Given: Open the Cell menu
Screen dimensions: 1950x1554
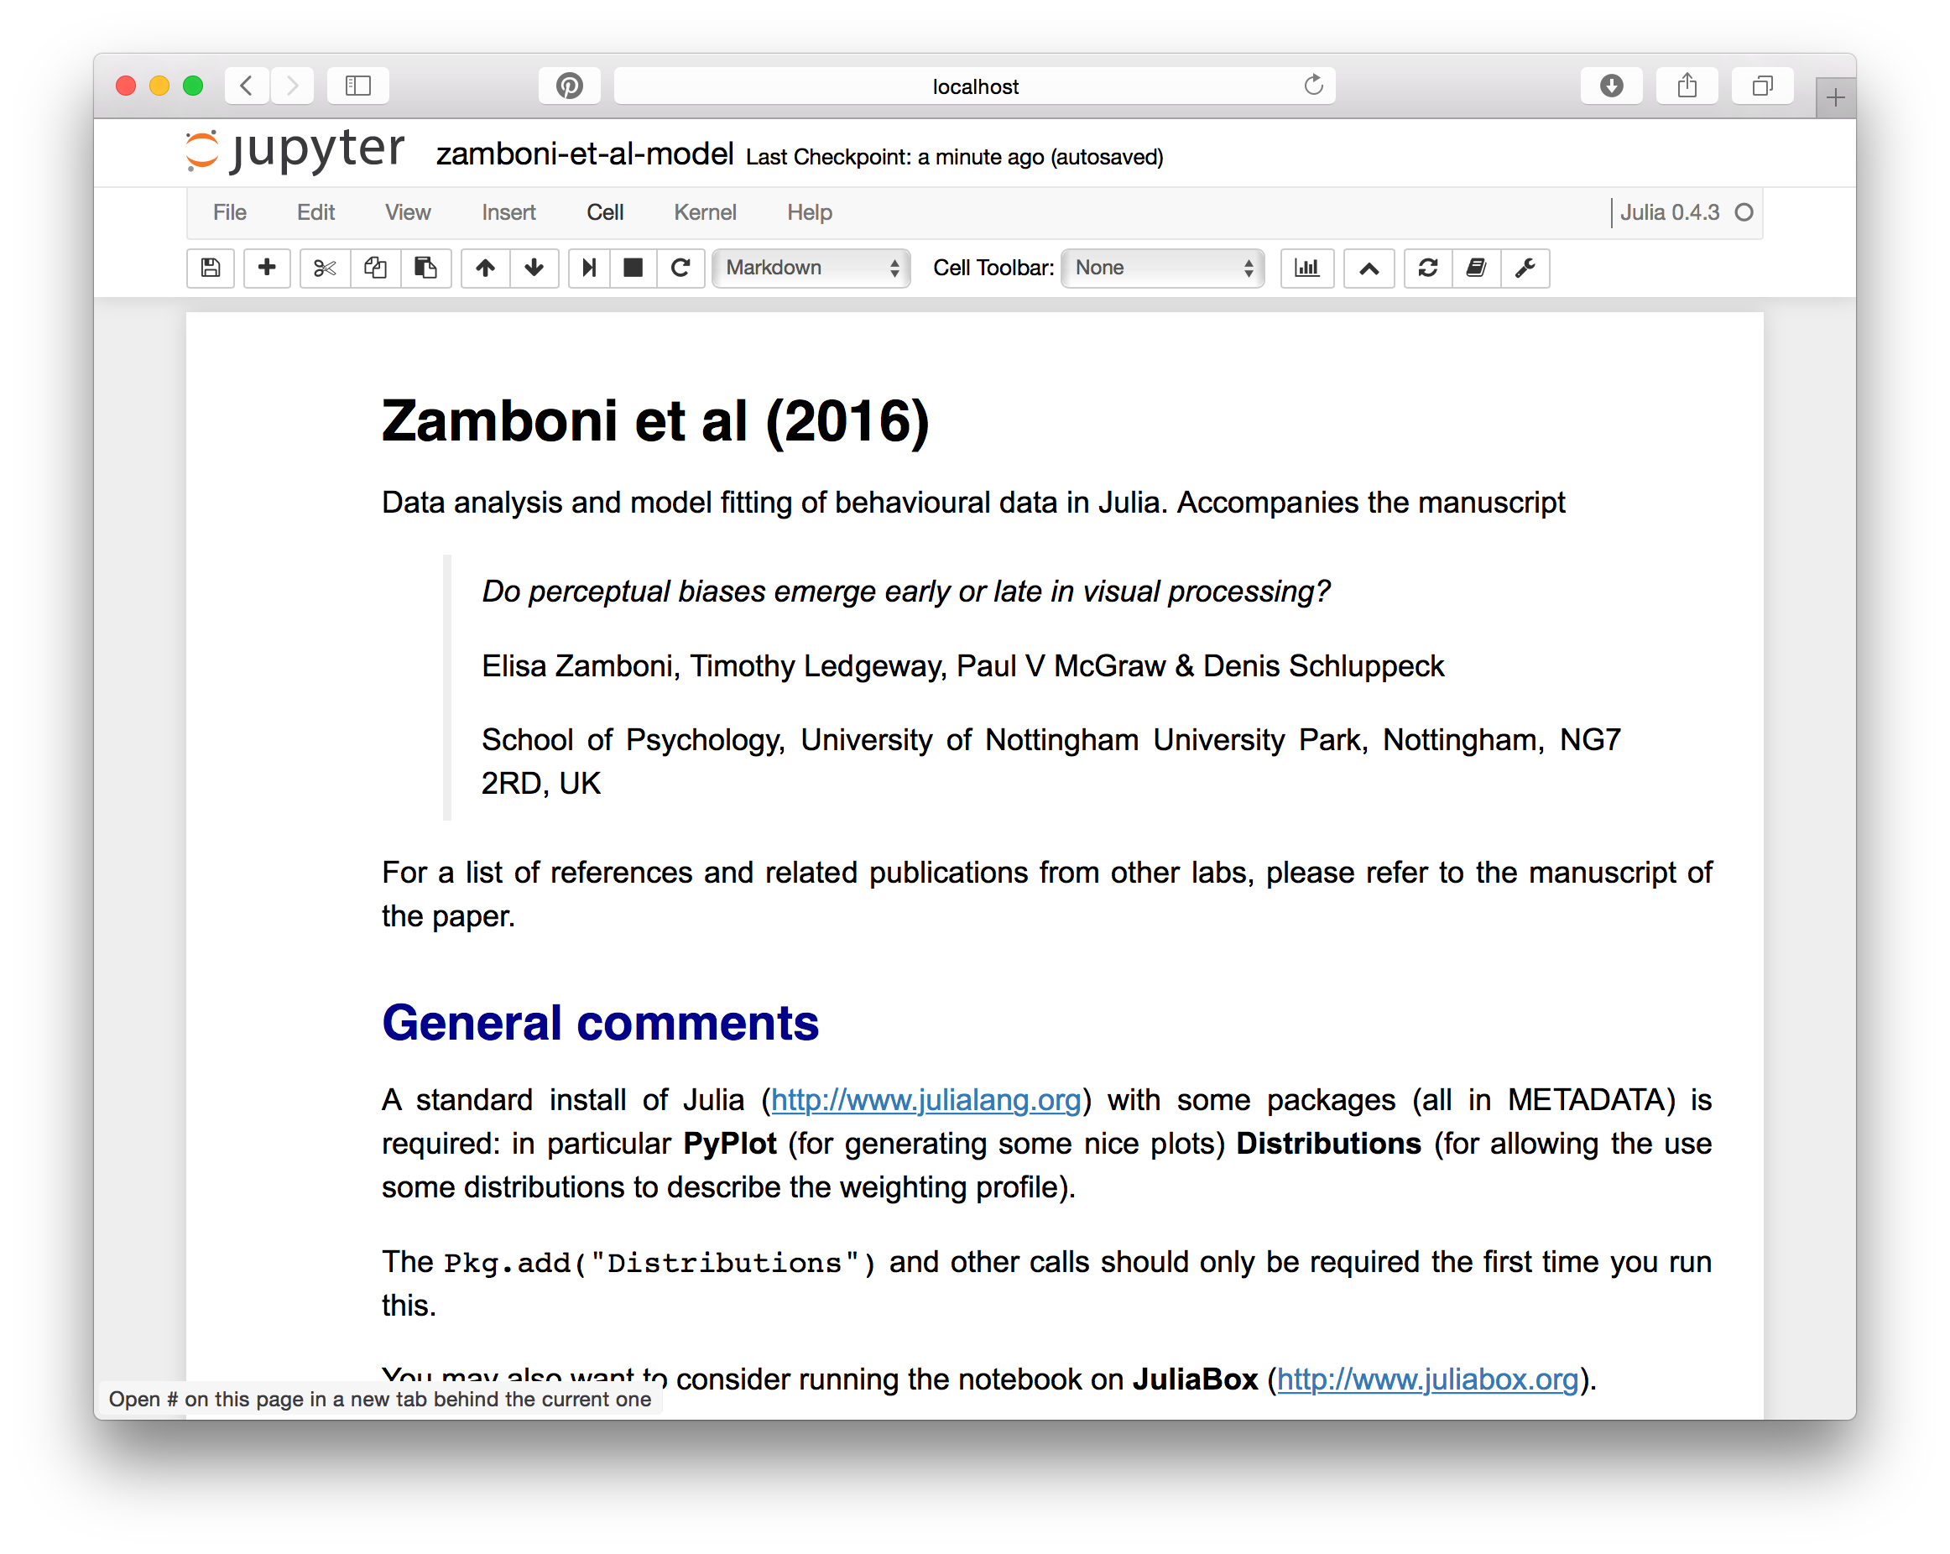Looking at the screenshot, I should (604, 212).
